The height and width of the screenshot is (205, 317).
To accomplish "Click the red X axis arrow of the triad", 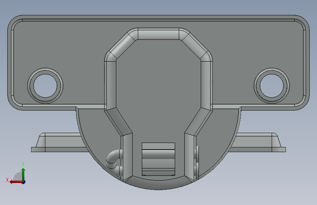I will [16, 182].
